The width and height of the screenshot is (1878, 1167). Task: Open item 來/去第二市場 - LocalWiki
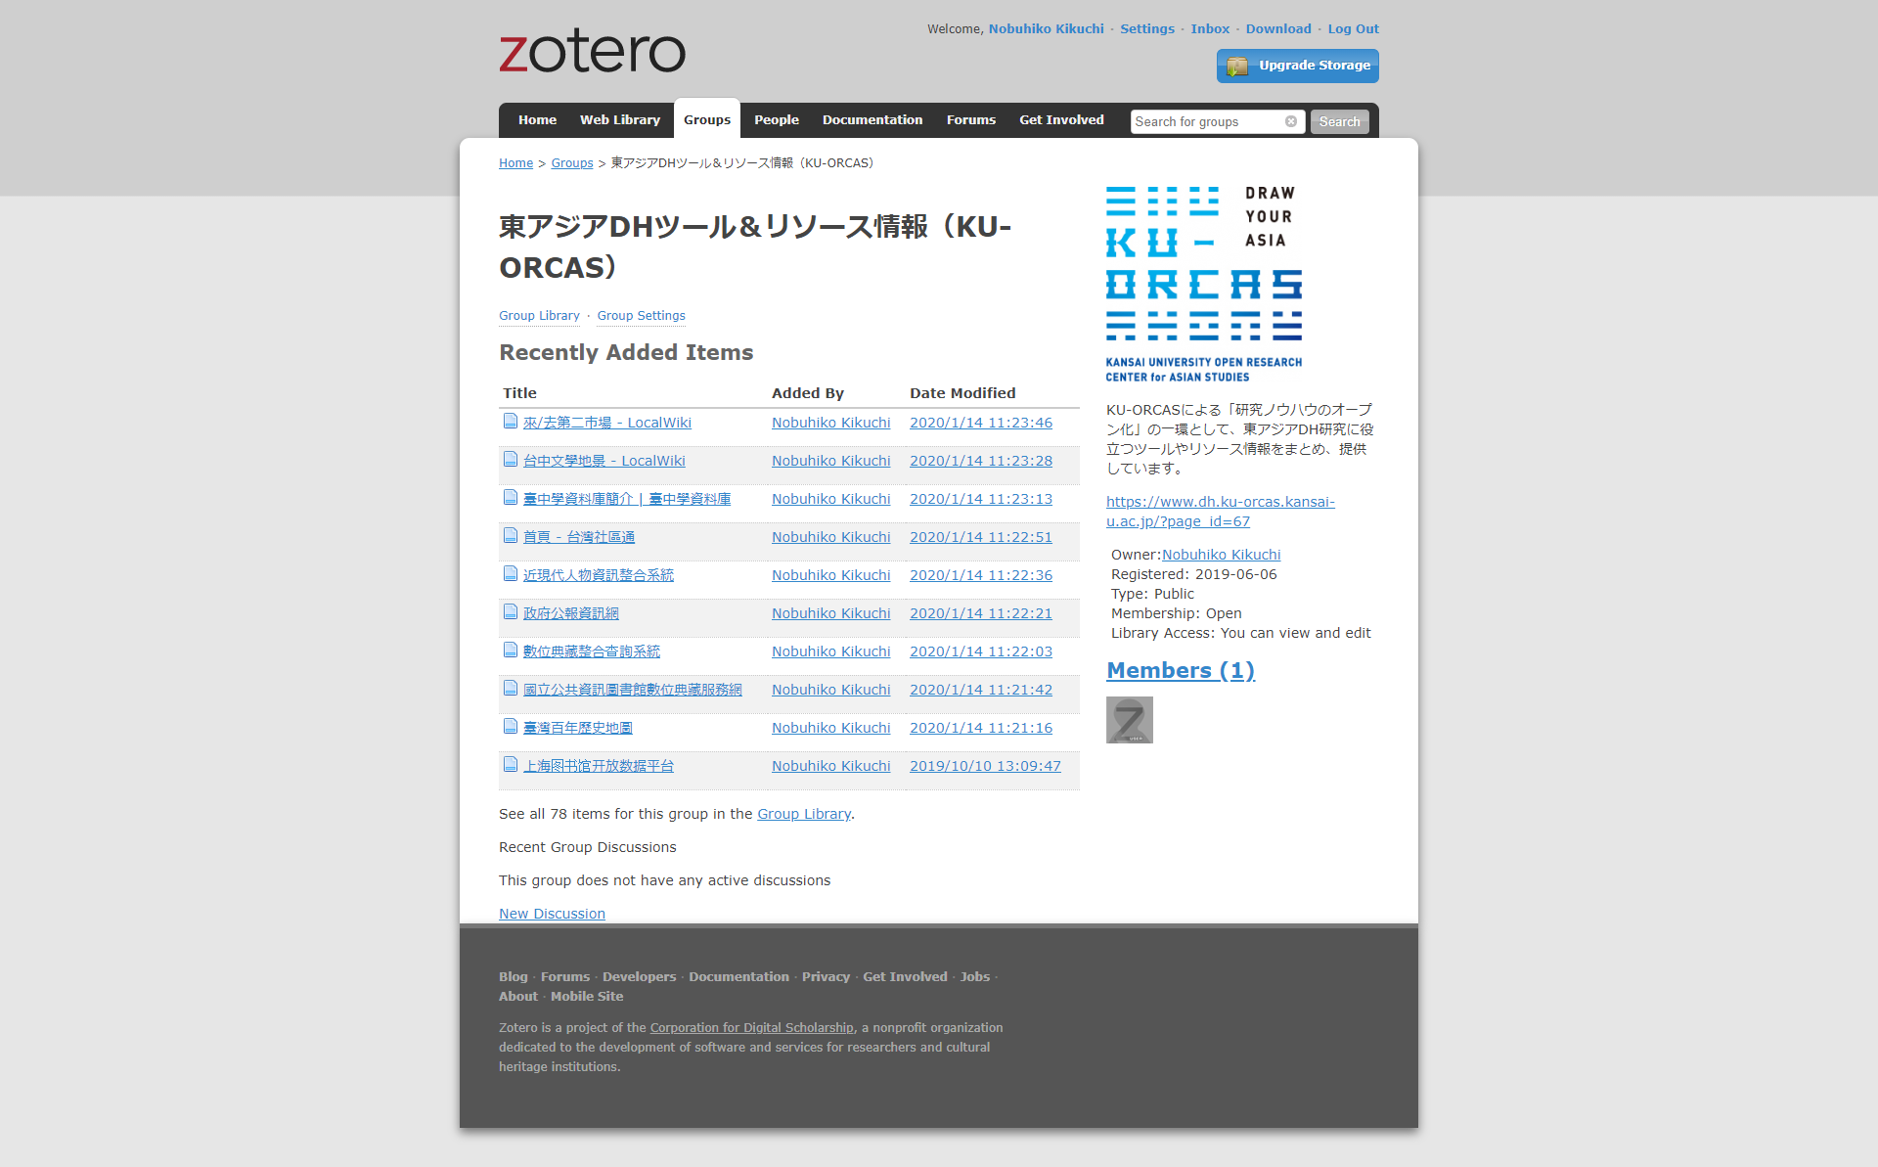[606, 423]
